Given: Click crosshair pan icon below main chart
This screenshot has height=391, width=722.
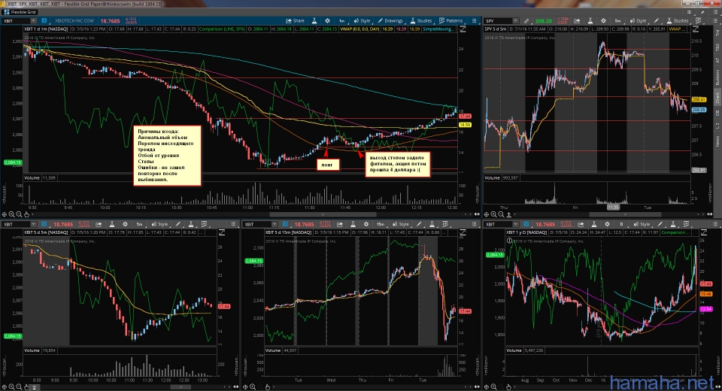Looking at the screenshot, I should coord(5,214).
